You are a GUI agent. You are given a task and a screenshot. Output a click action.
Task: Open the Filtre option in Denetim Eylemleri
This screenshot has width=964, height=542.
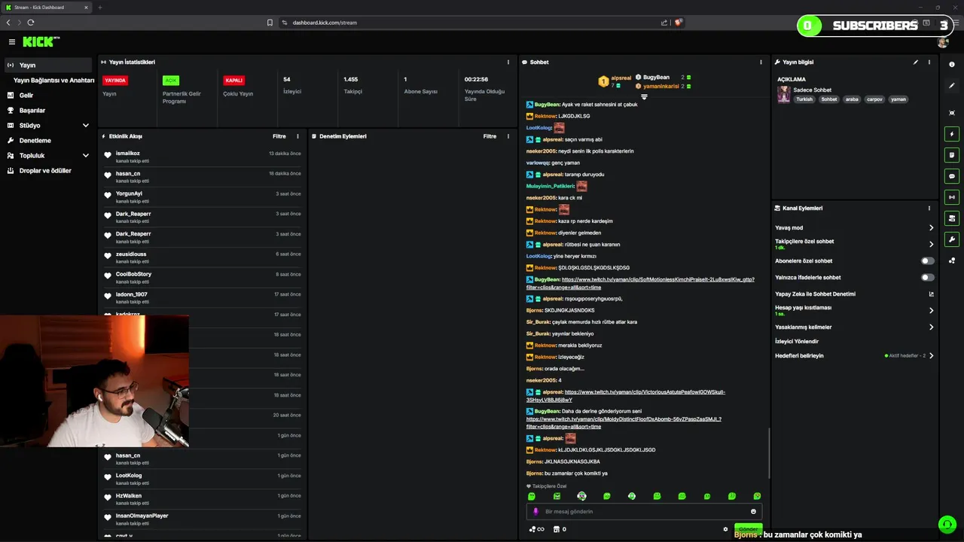click(490, 136)
